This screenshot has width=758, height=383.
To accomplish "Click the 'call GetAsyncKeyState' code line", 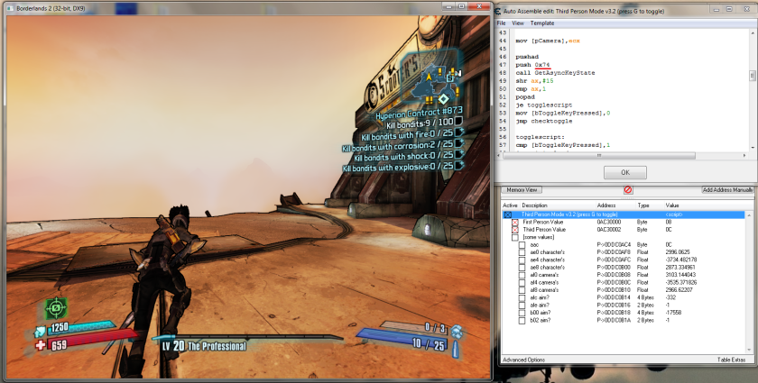I will 555,73.
